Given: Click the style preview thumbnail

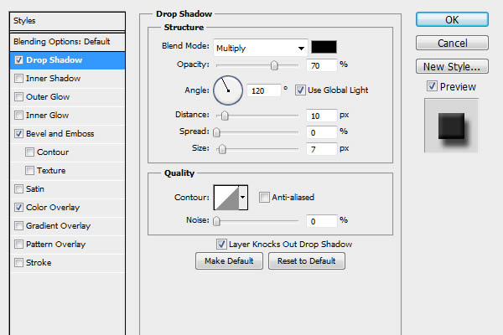Looking at the screenshot, I should coord(453,126).
